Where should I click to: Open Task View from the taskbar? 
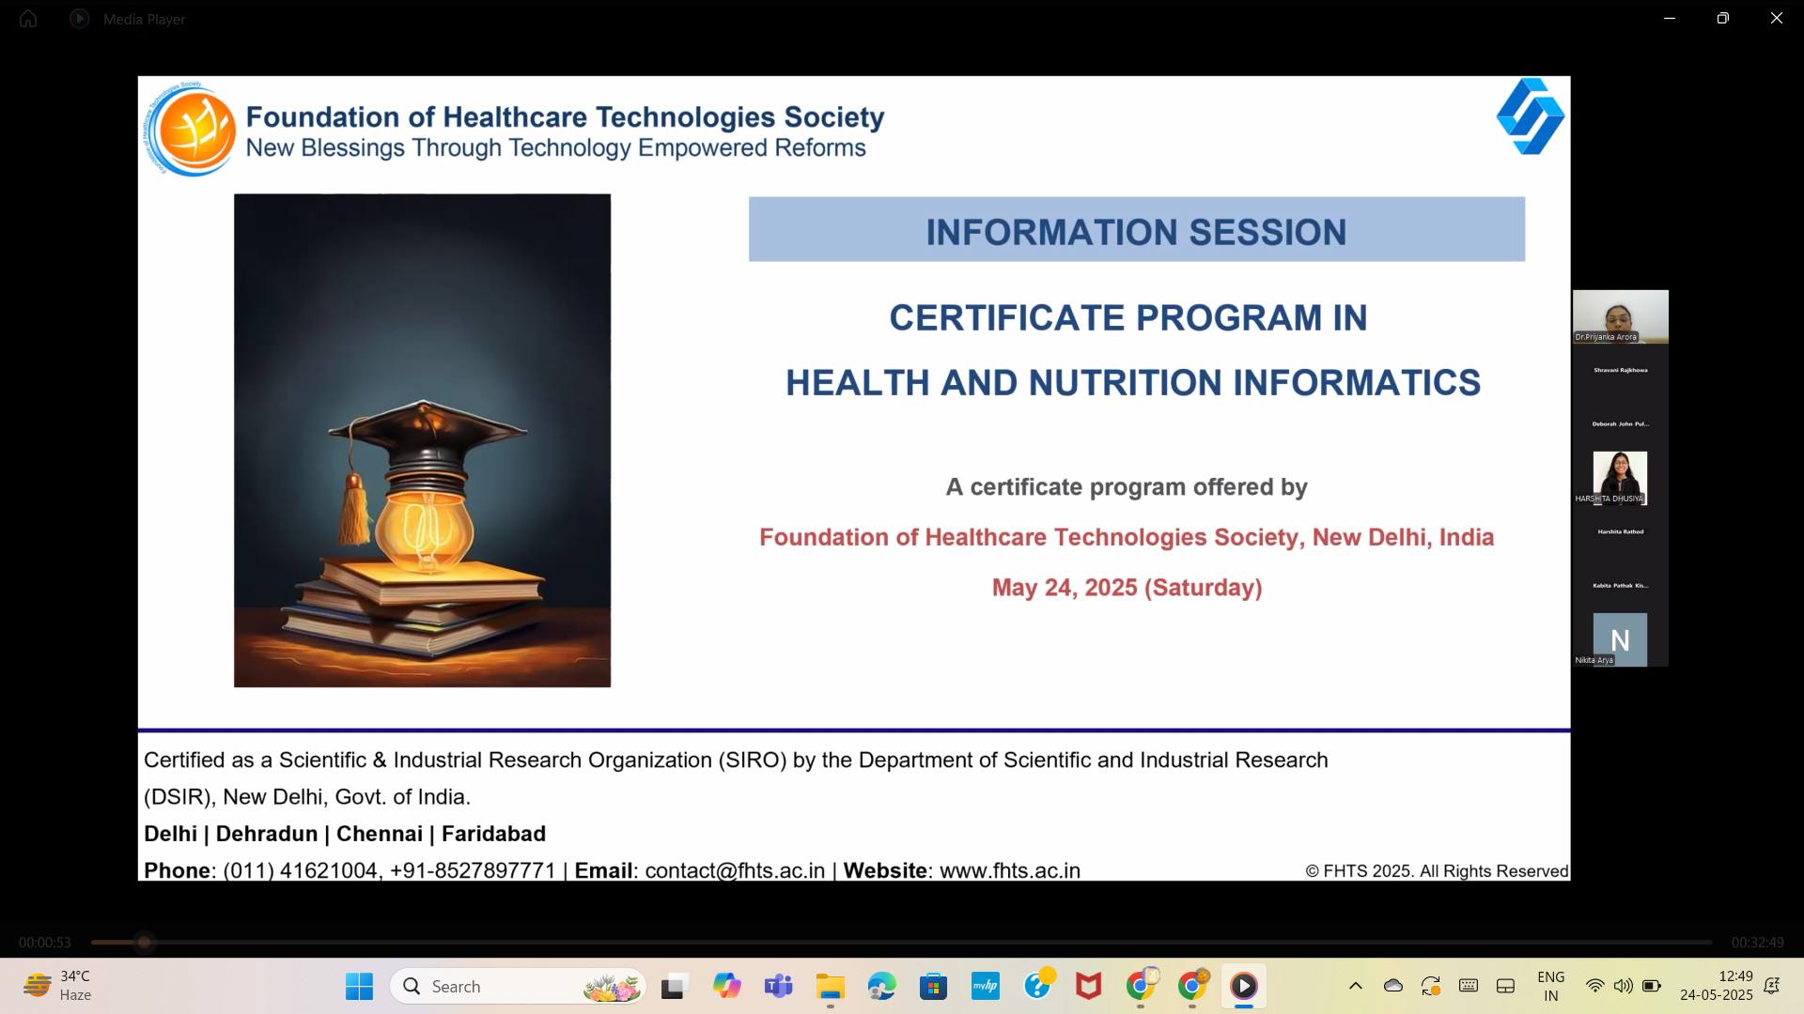673,986
